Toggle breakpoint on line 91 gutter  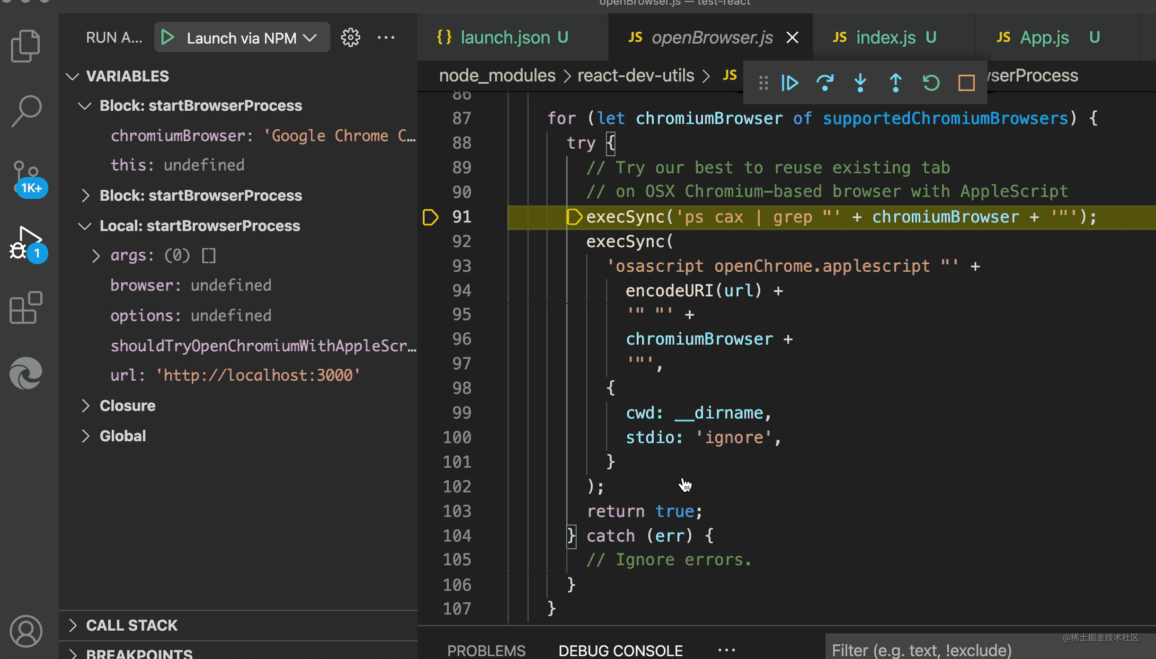(x=430, y=217)
